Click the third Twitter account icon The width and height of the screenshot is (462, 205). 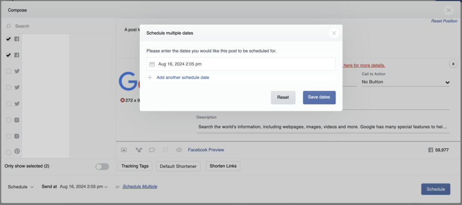coord(17,103)
